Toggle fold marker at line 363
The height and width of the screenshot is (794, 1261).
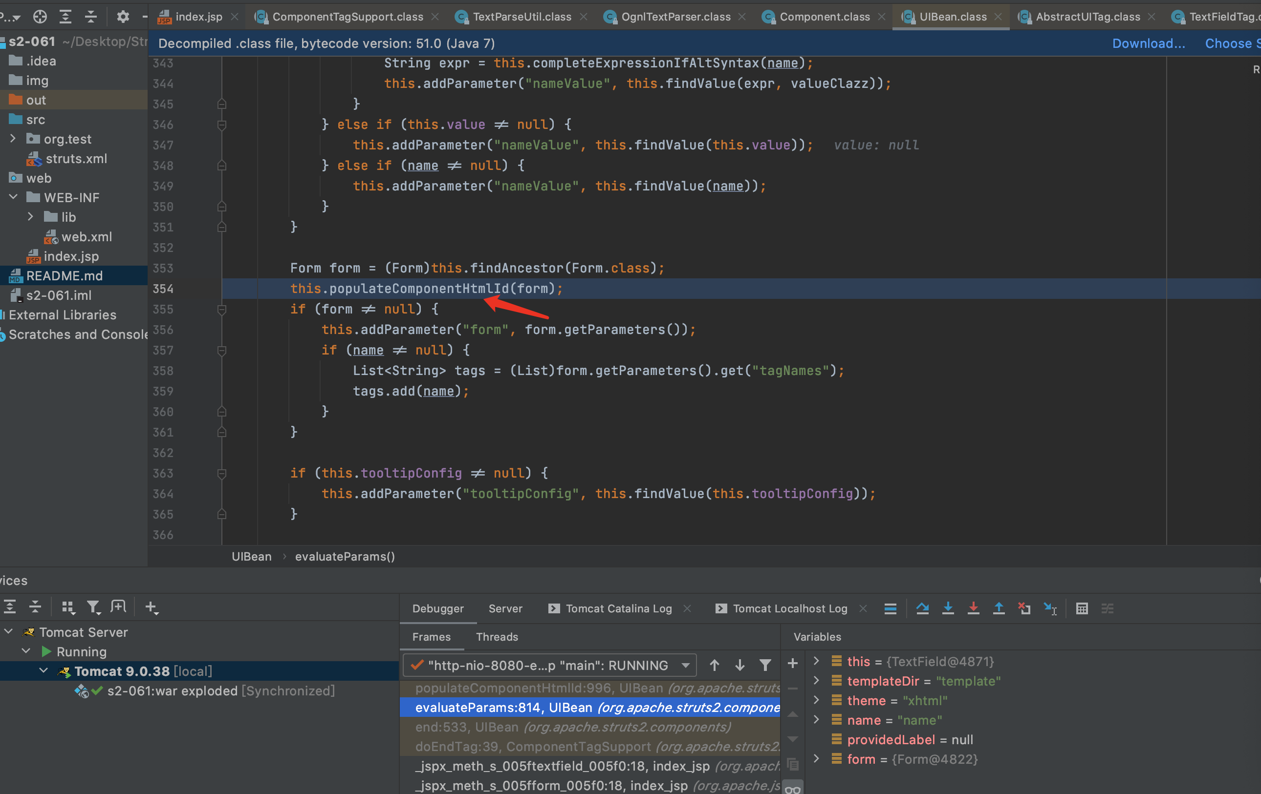[x=221, y=473]
